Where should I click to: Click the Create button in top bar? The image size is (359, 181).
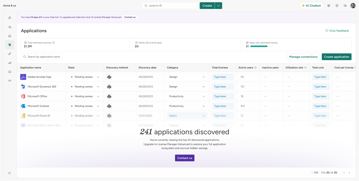207,6
